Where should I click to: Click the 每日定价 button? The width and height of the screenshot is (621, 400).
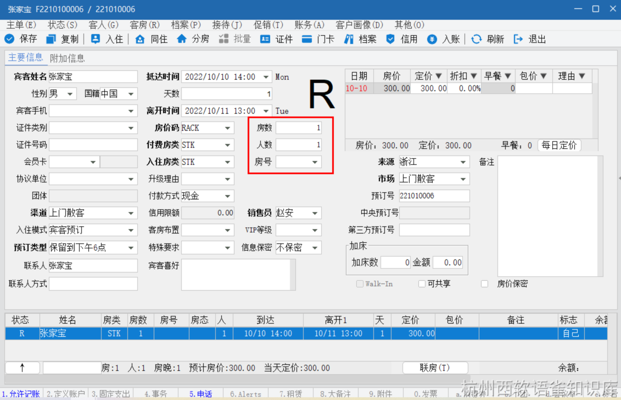tap(559, 146)
